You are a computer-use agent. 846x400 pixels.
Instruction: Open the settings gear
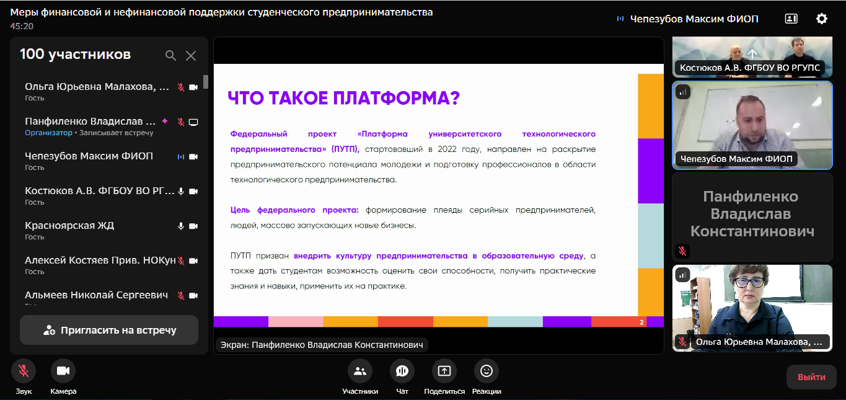pos(821,19)
